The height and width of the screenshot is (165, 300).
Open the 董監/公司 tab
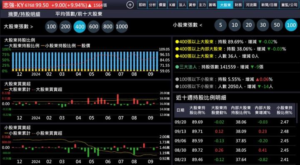click(289, 5)
